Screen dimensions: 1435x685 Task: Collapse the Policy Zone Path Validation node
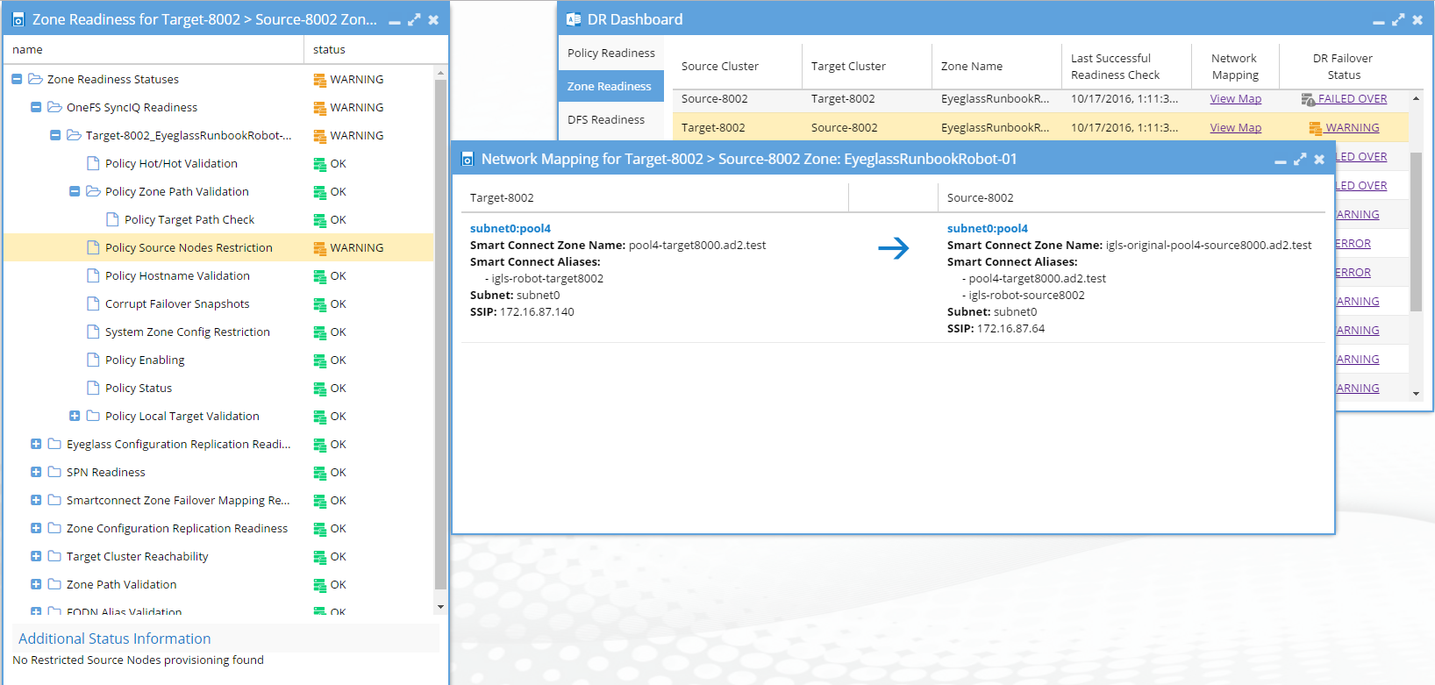tap(75, 191)
